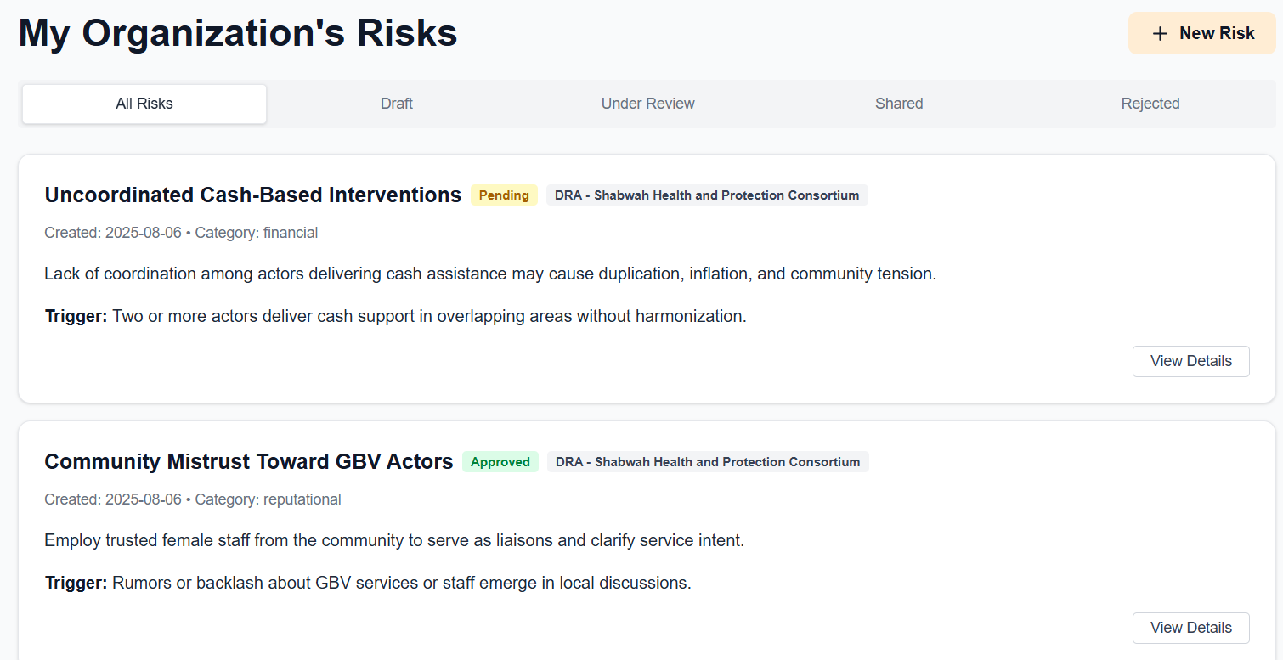This screenshot has width=1283, height=660.
Task: Click the green Approved status badge
Action: click(500, 462)
